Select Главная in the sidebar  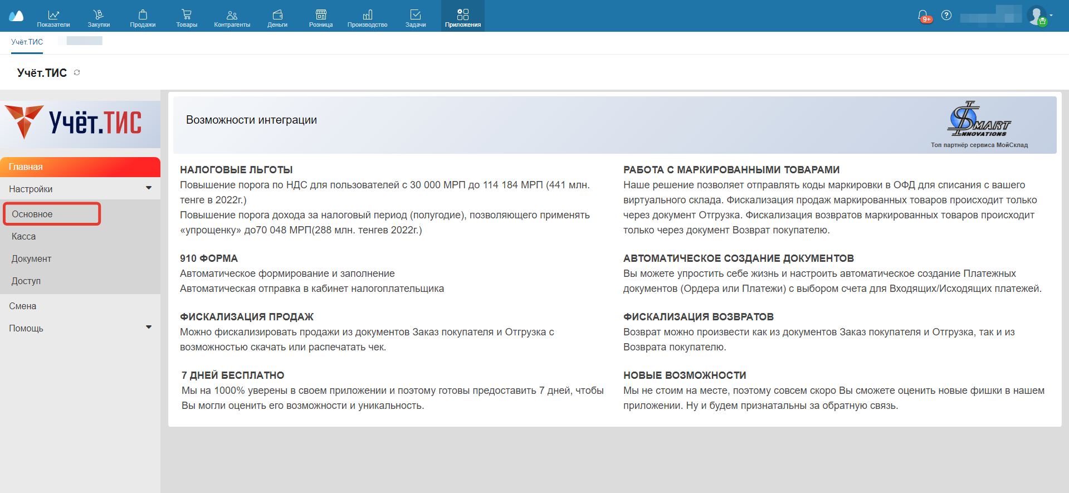80,167
